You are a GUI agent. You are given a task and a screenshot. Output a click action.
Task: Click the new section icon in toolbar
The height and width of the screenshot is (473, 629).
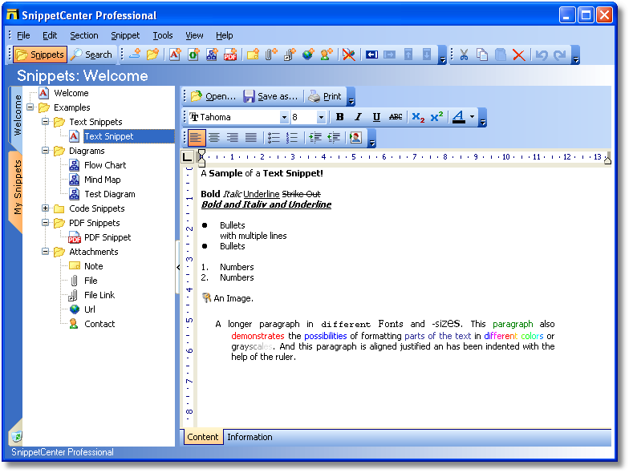pos(135,55)
